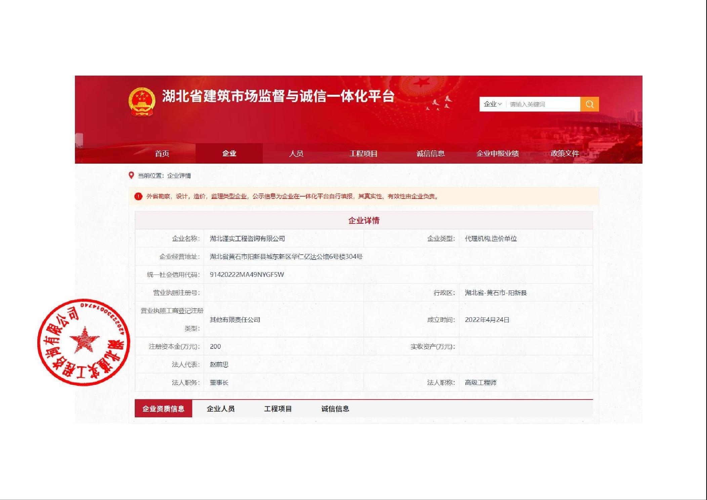This screenshot has width=707, height=500.
Task: Click the red exclamation warning icon
Action: point(138,196)
